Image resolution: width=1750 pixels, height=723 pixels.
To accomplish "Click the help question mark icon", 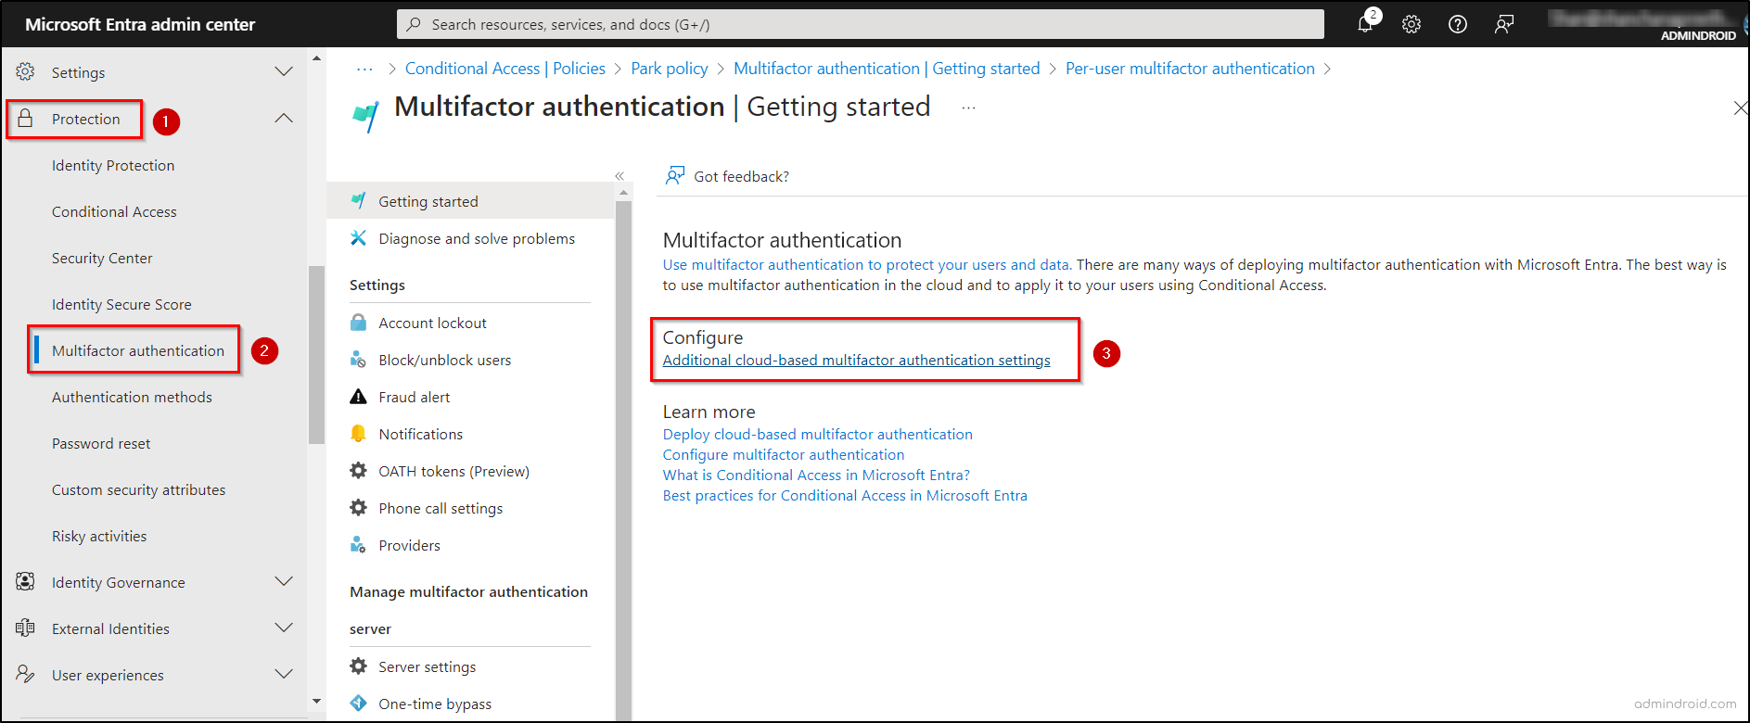I will pyautogui.click(x=1458, y=25).
